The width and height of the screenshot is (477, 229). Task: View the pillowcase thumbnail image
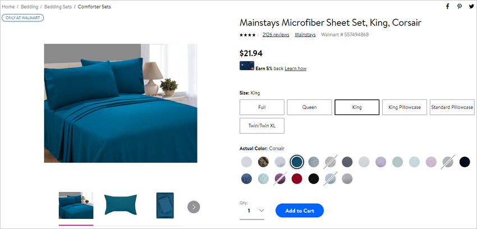(x=121, y=205)
